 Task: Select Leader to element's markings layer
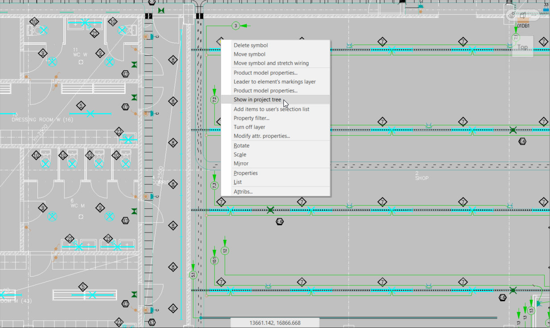pos(275,81)
